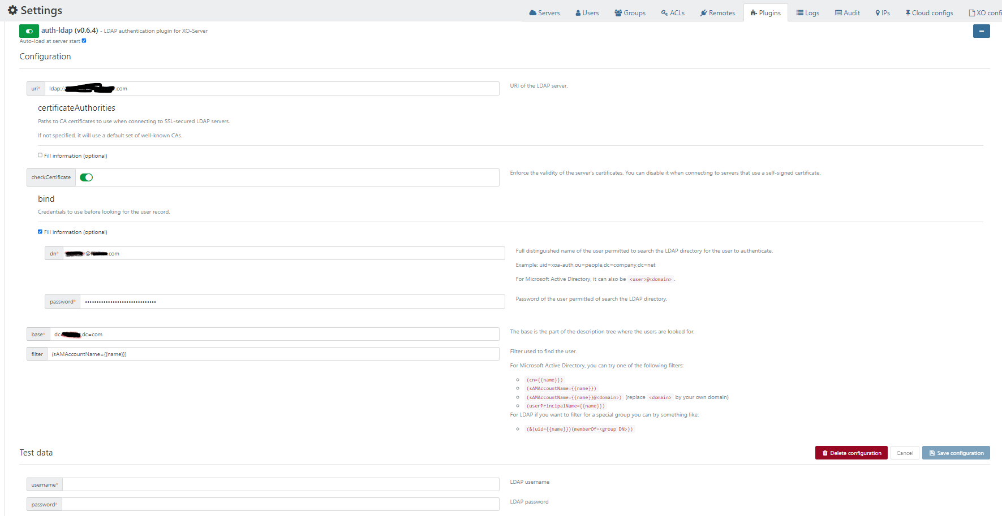The width and height of the screenshot is (1002, 516).
Task: Open the ACLs tab
Action: point(673,13)
